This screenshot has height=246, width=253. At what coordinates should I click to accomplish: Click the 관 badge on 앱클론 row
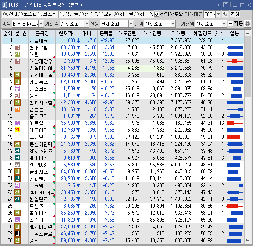(x=17, y=109)
